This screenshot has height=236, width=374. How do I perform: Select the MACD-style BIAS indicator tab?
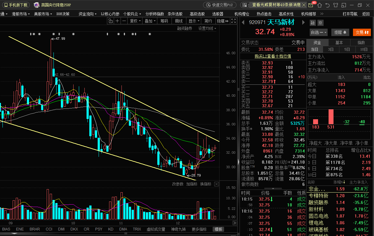6,229
